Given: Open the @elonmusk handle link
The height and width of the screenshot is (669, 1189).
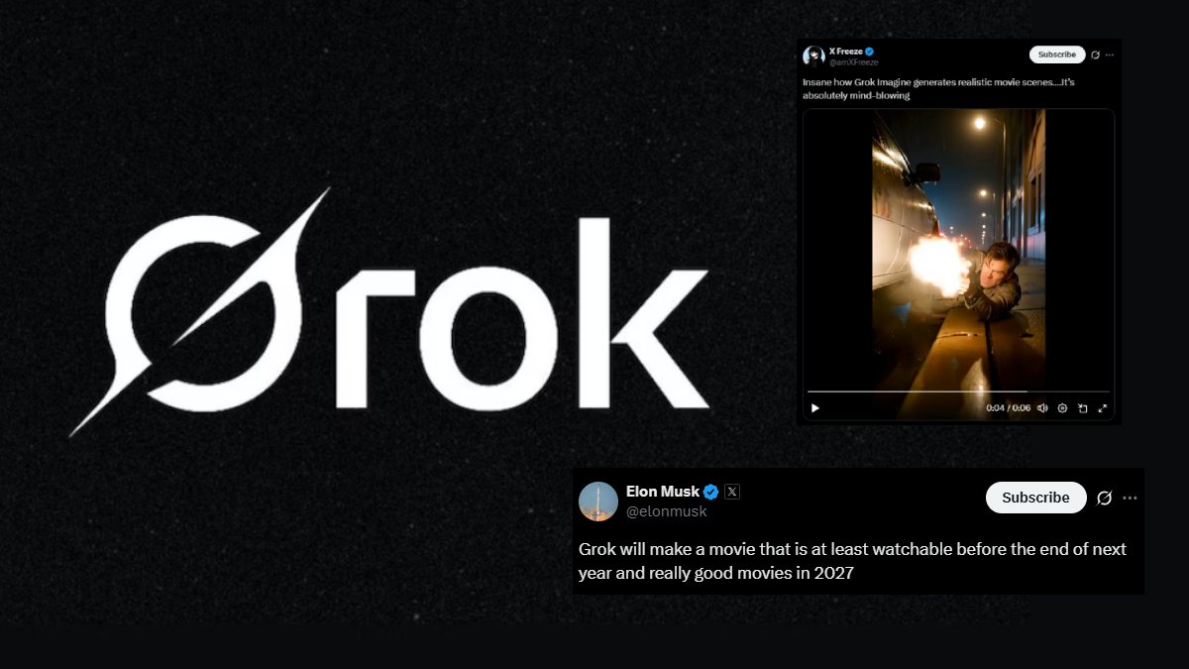Looking at the screenshot, I should pos(667,511).
